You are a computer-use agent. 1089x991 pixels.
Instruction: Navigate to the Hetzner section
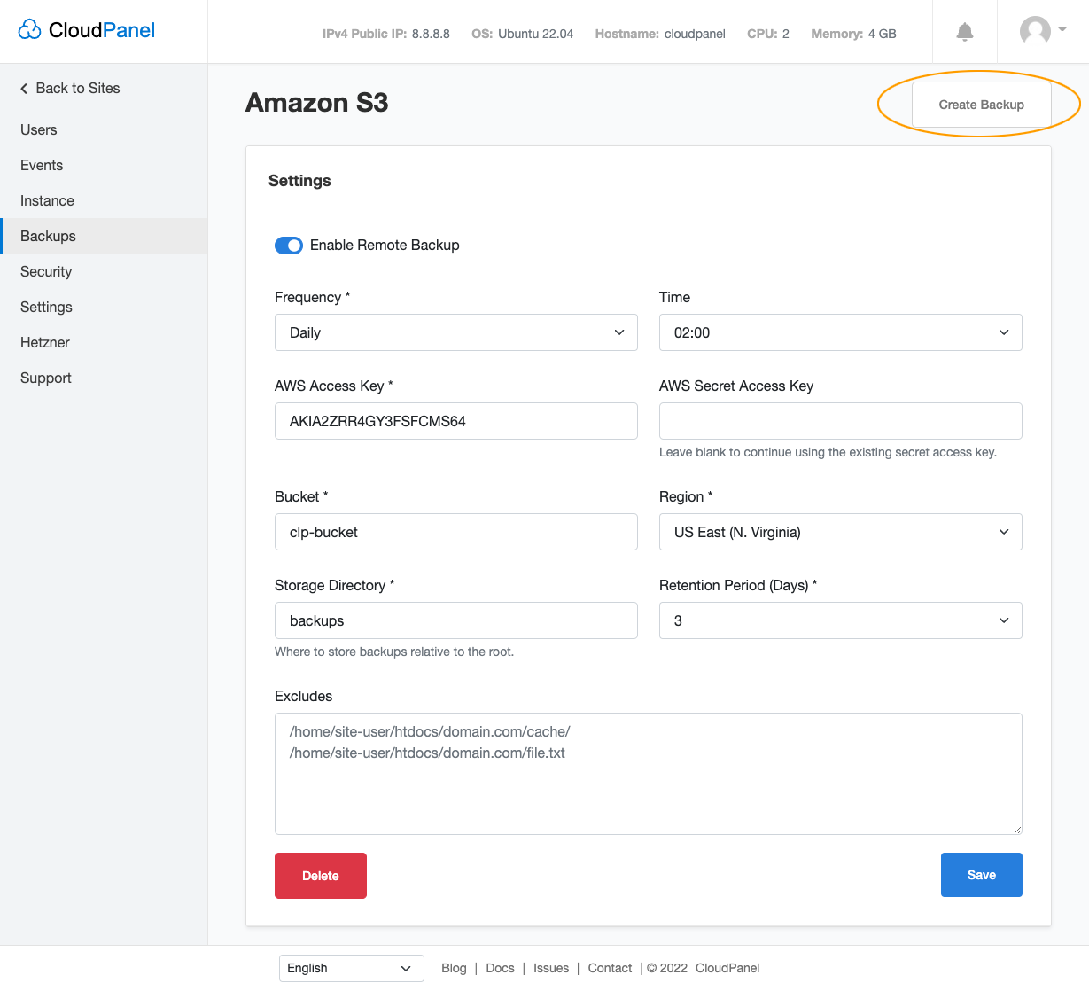(44, 342)
